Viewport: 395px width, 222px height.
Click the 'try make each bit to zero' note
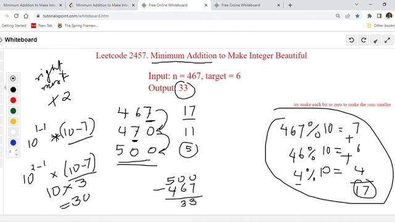pyautogui.click(x=342, y=104)
